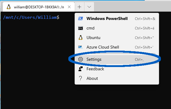Click the Windows PowerShell icon in the menu
The height and width of the screenshot is (109, 171).
click(x=81, y=18)
